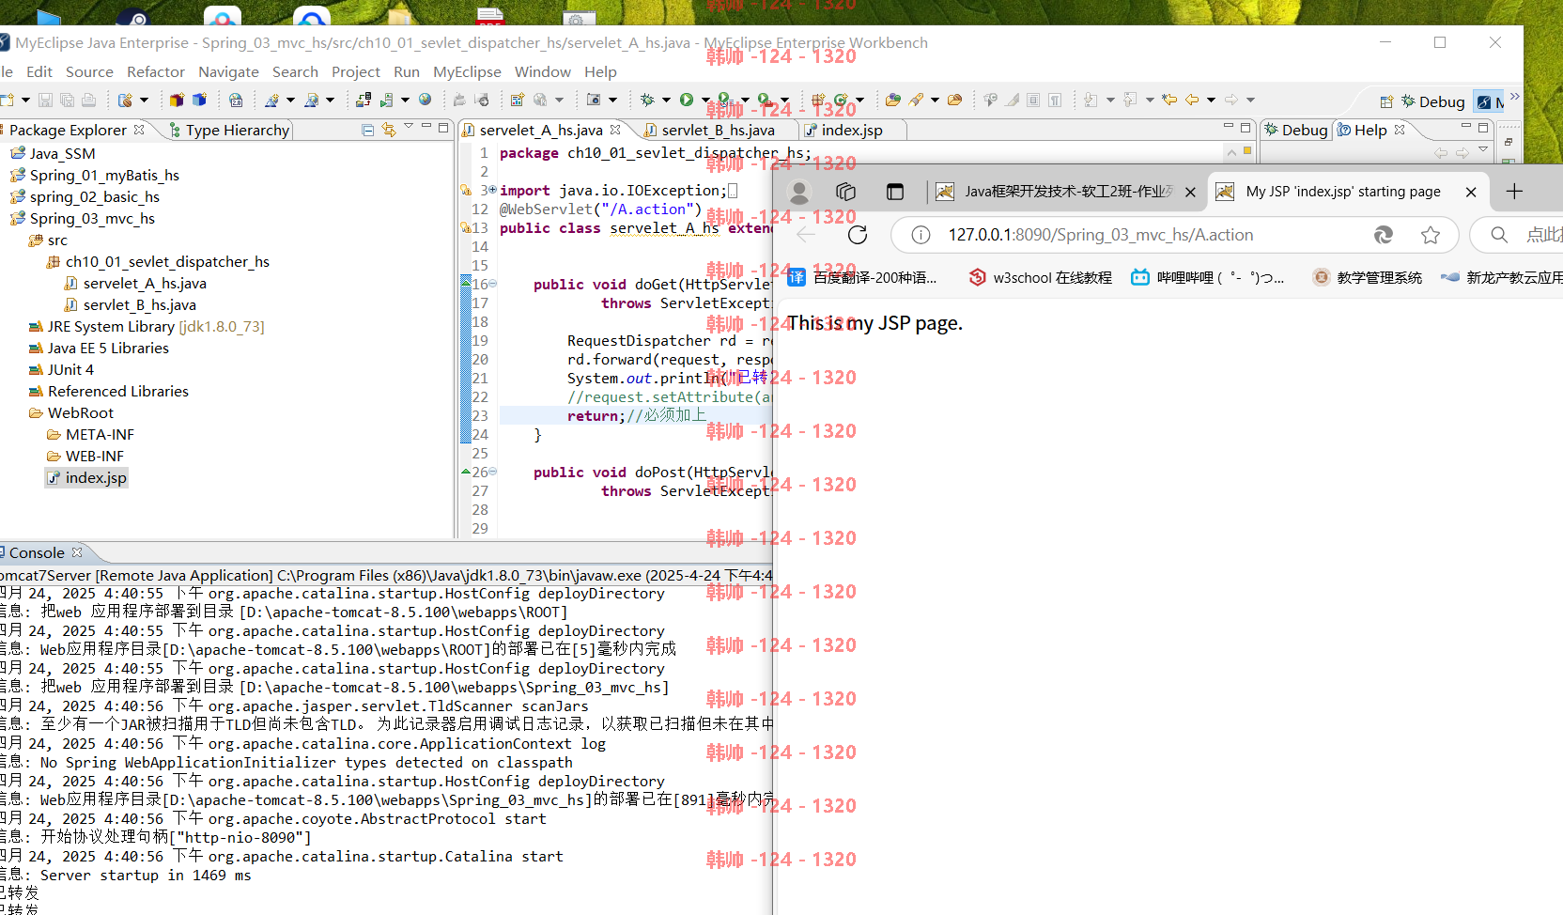Image resolution: width=1563 pixels, height=915 pixels.
Task: Click the yellow warning marker in editor overview ruler
Action: pyautogui.click(x=1247, y=150)
